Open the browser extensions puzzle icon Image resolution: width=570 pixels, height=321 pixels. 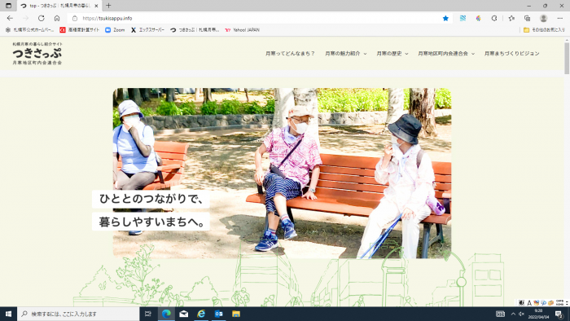pos(494,18)
